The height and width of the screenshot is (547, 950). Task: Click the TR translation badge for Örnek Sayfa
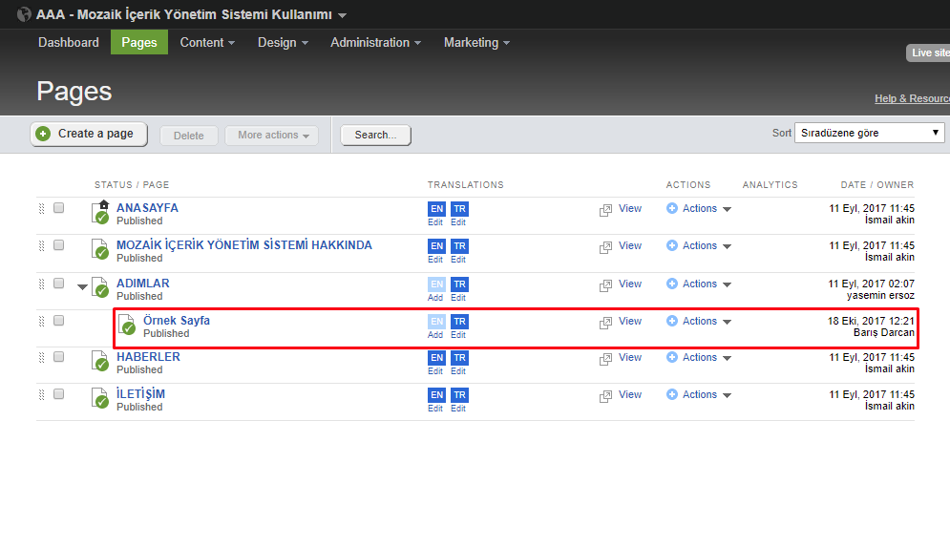(460, 322)
